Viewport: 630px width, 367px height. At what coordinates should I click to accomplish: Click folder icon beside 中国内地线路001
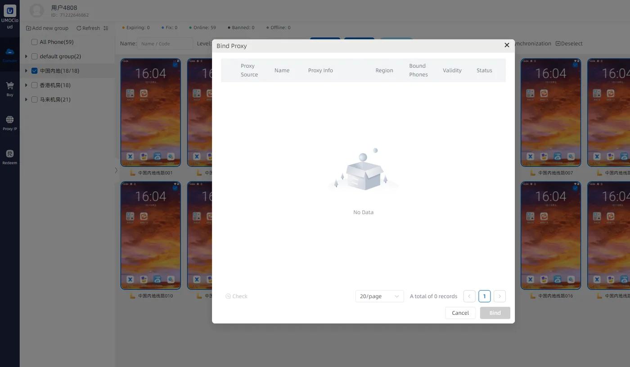[132, 173]
